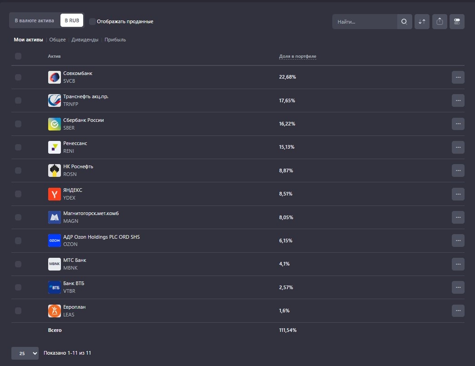The width and height of the screenshot is (475, 366).
Task: Tick the checkbox for Европлан row
Action: click(18, 311)
